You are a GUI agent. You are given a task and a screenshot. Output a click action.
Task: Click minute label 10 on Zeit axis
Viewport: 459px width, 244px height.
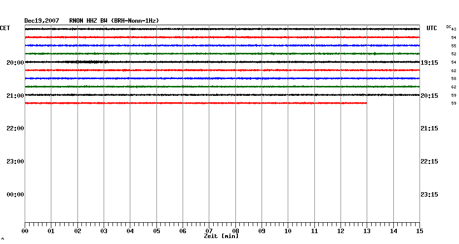[x=288, y=231]
